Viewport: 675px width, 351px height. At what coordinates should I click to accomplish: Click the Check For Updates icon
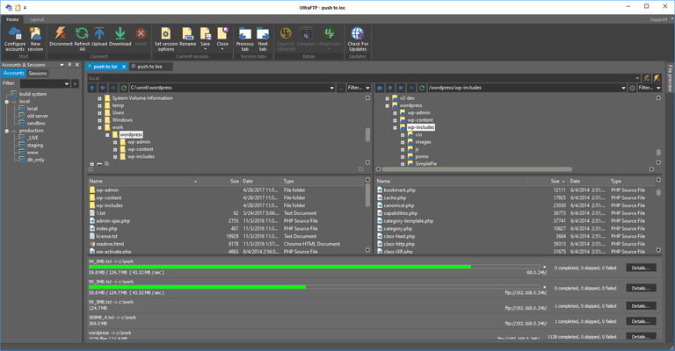[357, 34]
